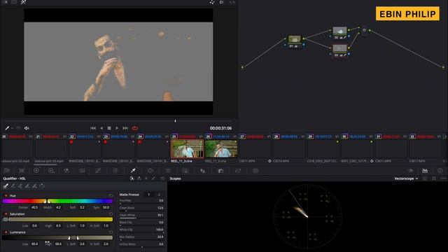Viewport: 448px width, 252px height.
Task: Reset the Qualifier panel
Action: (162, 178)
